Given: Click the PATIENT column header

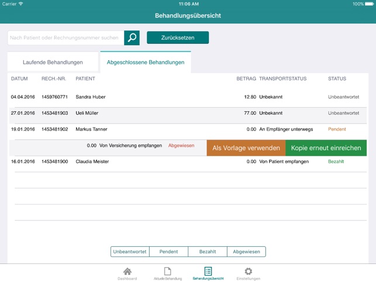Looking at the screenshot, I should pos(85,79).
